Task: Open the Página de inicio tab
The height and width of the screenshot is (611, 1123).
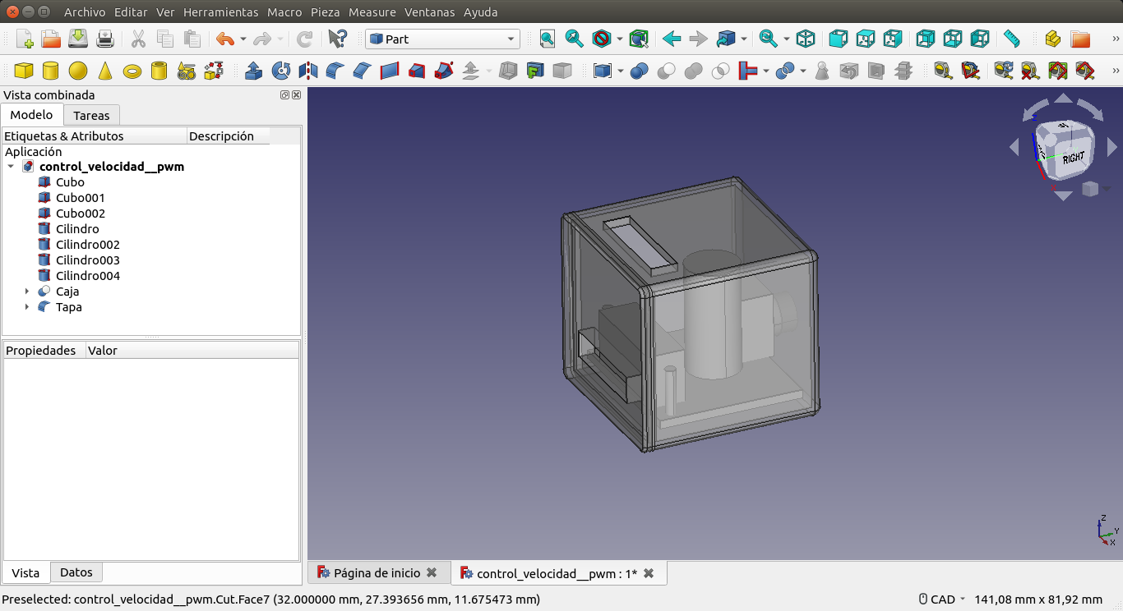Action: tap(377, 573)
